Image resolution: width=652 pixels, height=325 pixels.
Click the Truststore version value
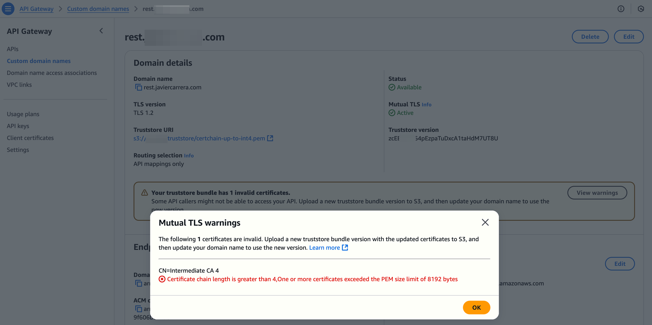tap(443, 138)
